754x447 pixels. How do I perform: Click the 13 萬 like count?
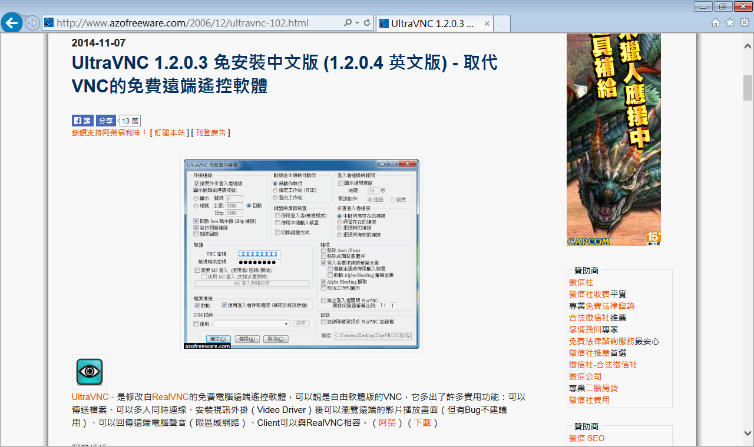[x=130, y=121]
